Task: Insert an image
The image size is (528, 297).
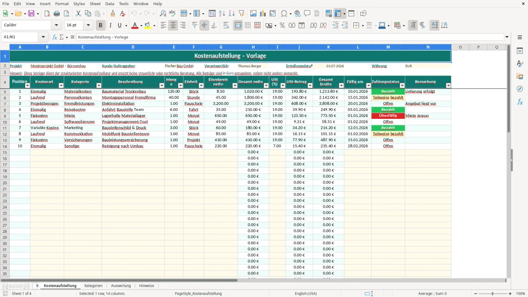Action: point(253,14)
